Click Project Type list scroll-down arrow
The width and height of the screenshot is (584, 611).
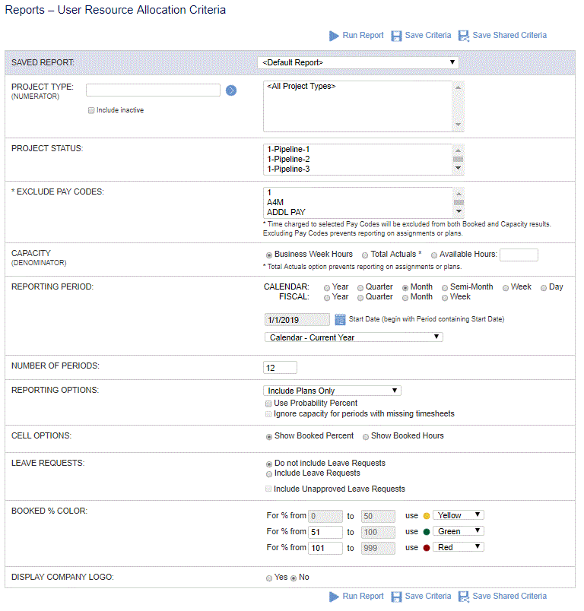pyautogui.click(x=458, y=125)
